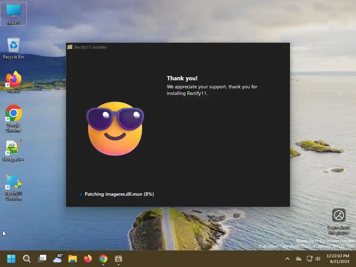The width and height of the screenshot is (356, 267).
Task: Select the Firefox desktop shortcut
Action: 14,82
